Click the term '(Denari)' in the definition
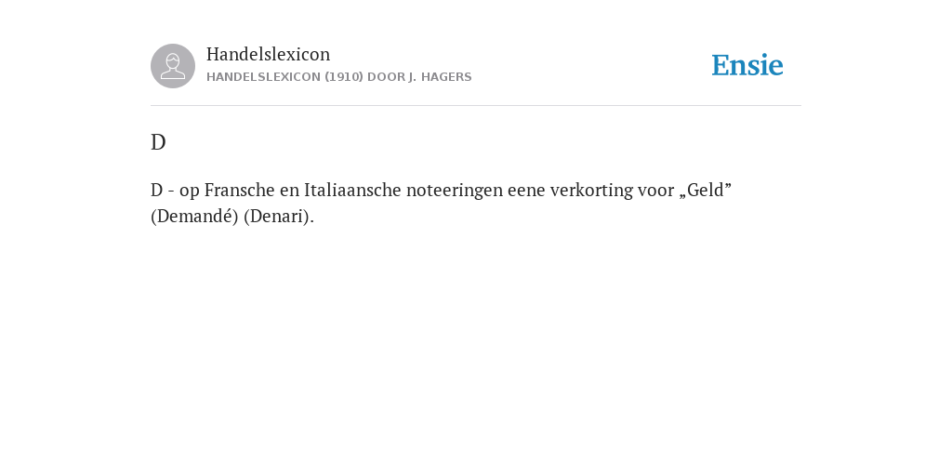 (x=278, y=216)
